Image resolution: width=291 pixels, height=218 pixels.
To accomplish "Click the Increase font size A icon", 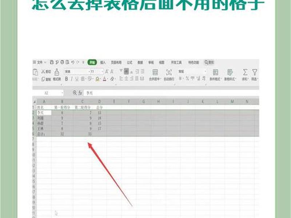I will coord(107,72).
